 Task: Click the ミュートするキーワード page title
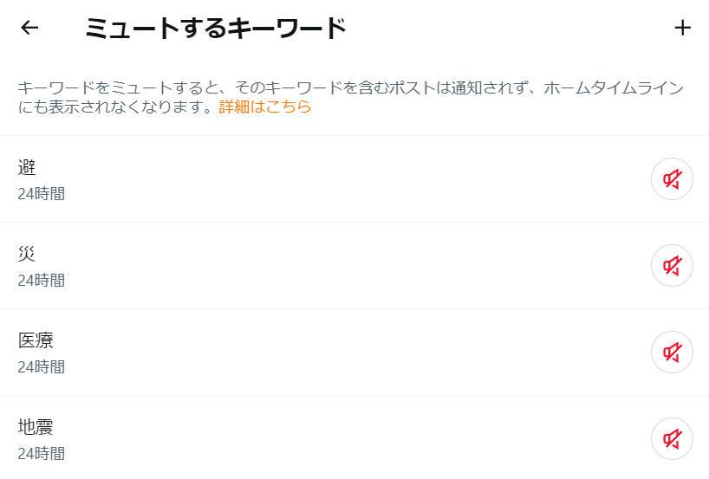216,28
